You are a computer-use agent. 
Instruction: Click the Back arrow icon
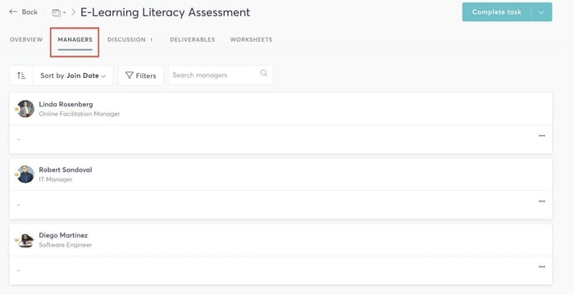tap(13, 11)
